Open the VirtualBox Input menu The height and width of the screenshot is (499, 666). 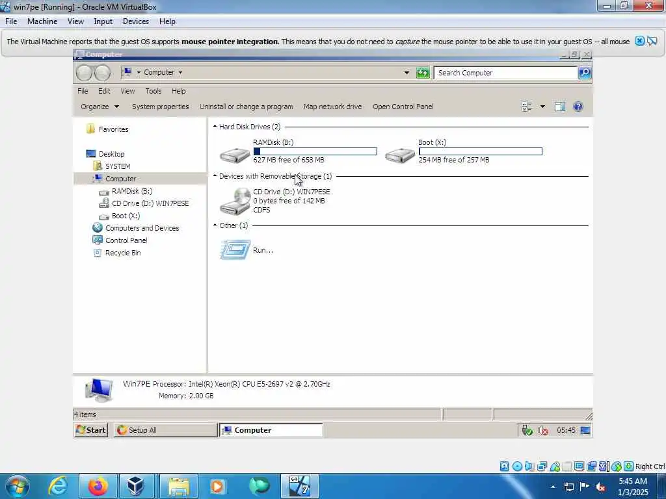point(103,21)
